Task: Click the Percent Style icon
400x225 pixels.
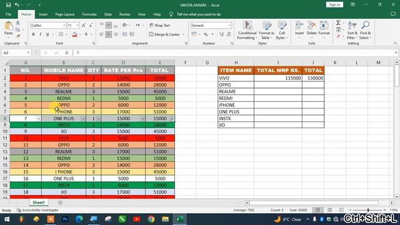Action: coord(206,34)
